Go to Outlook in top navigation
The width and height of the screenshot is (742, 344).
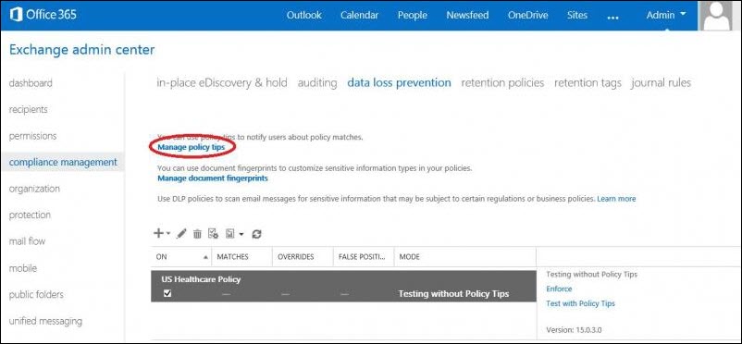(x=303, y=15)
